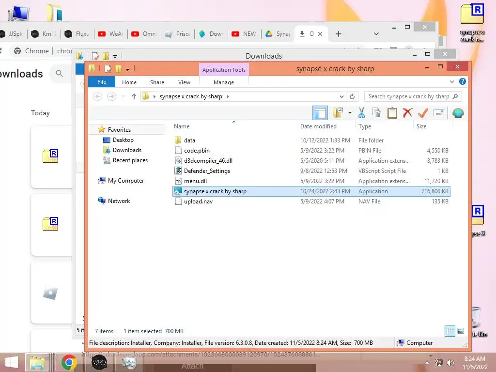Go up one folder level
Viewport: 496px width, 372px height.
(134, 96)
